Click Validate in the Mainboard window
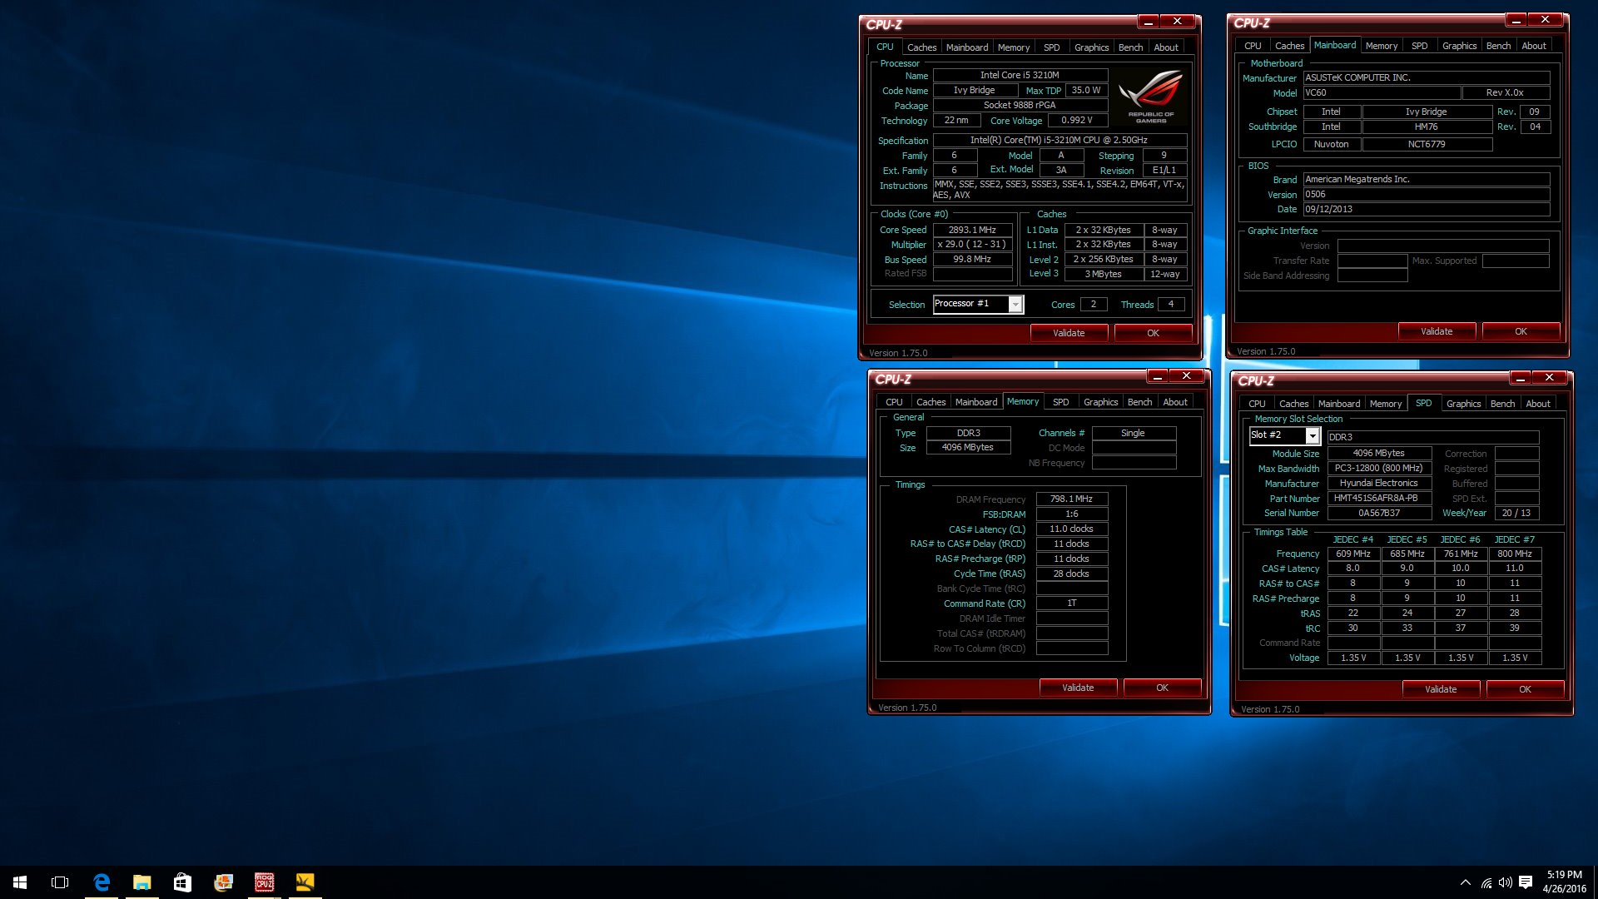The height and width of the screenshot is (899, 1598). (1437, 331)
